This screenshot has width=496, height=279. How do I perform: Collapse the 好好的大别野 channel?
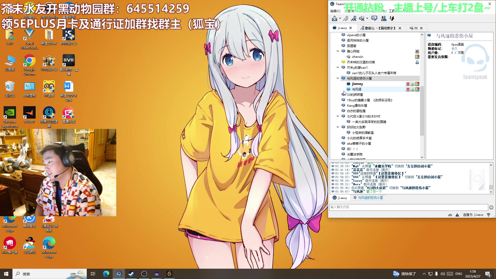point(338,127)
